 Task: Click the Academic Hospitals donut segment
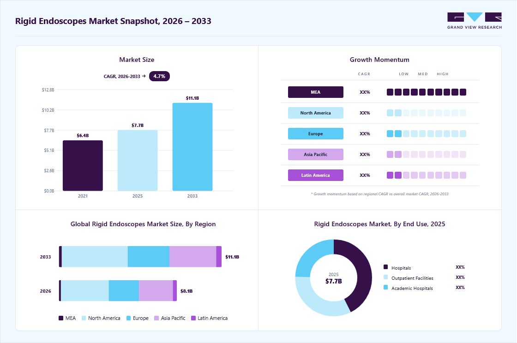311,255
